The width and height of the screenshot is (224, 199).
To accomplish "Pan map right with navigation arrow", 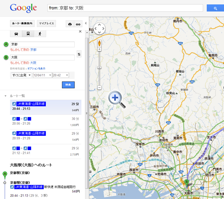I will pyautogui.click(x=103, y=29).
